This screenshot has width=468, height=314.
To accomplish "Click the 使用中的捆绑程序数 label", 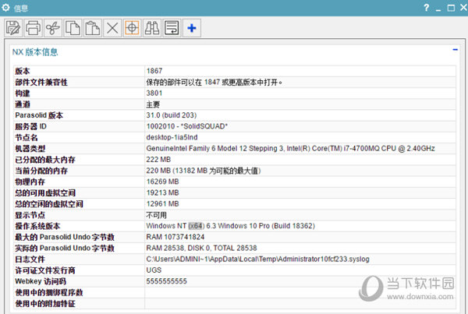I will [49, 292].
